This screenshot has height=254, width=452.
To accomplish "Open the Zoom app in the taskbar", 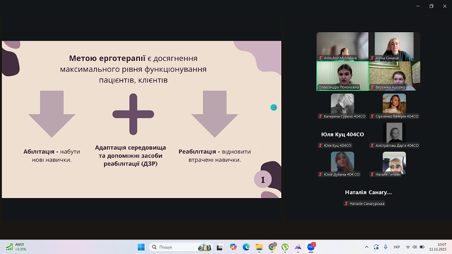I will [311, 247].
